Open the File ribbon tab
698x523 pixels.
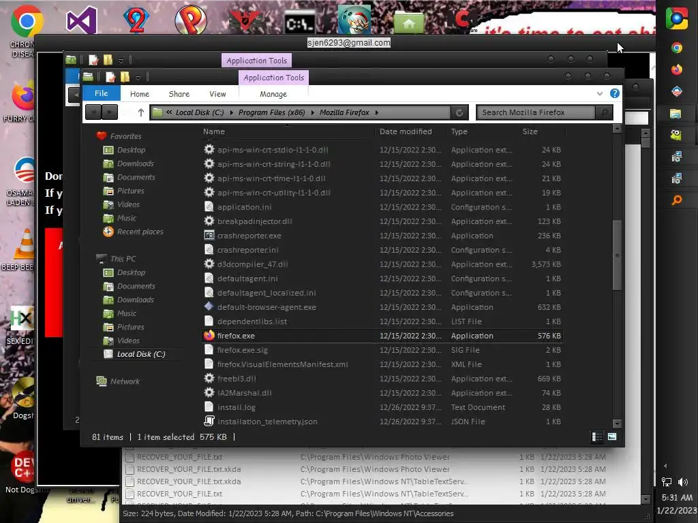(x=101, y=93)
